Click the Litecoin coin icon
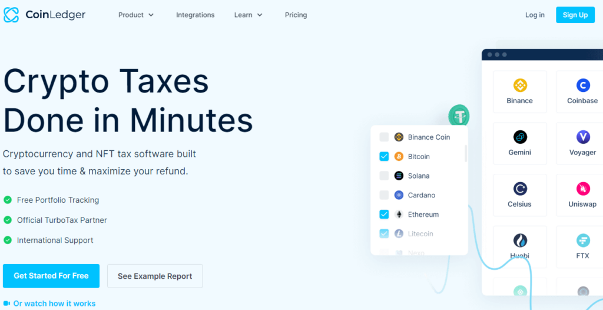Image resolution: width=603 pixels, height=310 pixels. pos(399,233)
